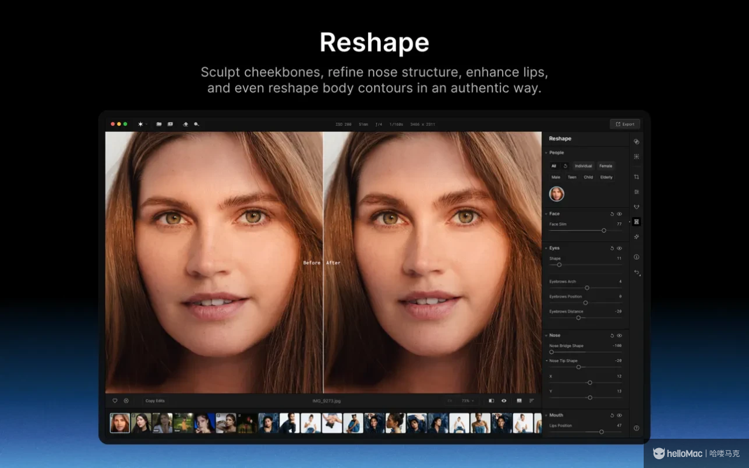Click the 3466 x 2311 dimensions text

422,125
